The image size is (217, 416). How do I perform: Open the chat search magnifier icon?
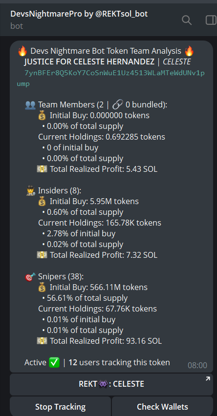click(x=187, y=20)
